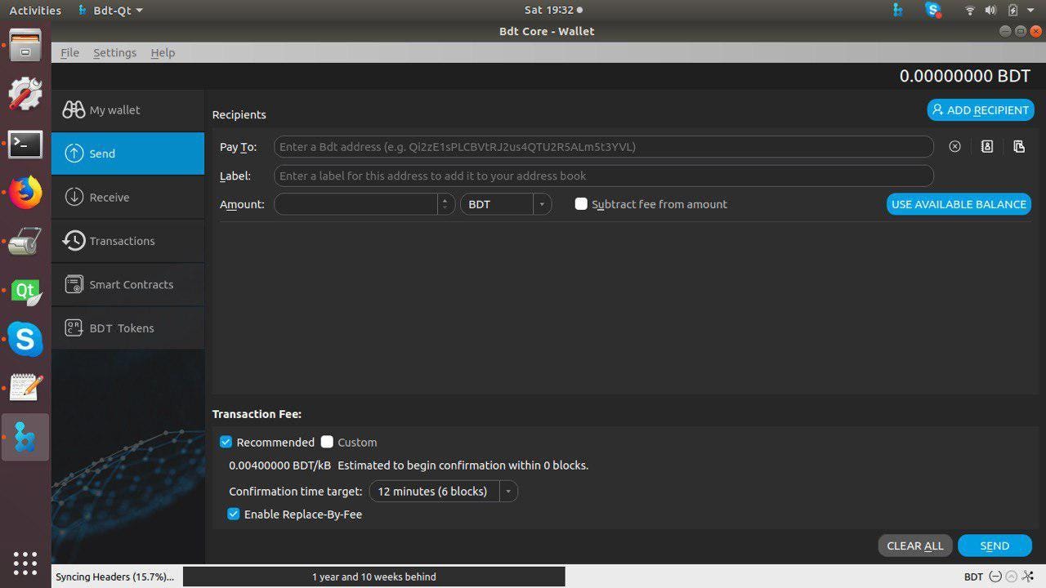
Task: Click the ADD RECIPIENT button
Action: click(x=981, y=110)
